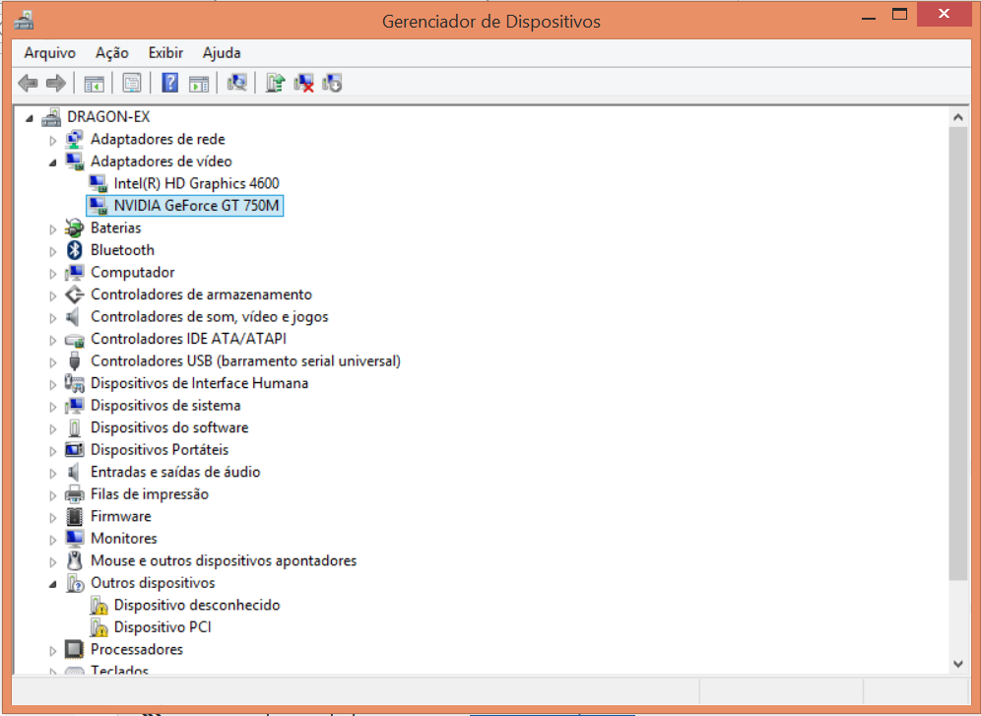Expand the Computador node arrow
Screen dimensions: 981x716
(x=53, y=274)
